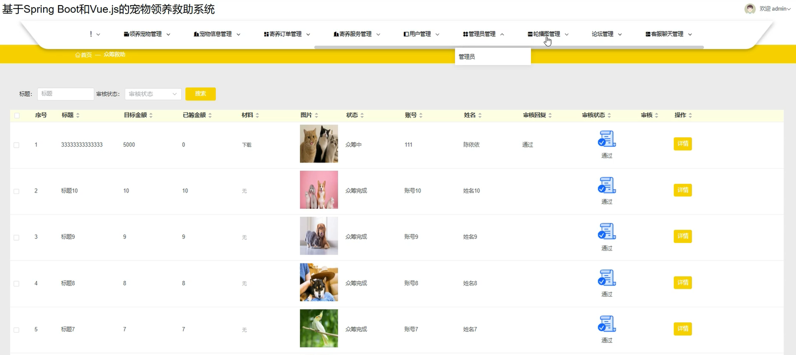Expand the 客服聊天管理 menu
796x355 pixels.
[669, 34]
